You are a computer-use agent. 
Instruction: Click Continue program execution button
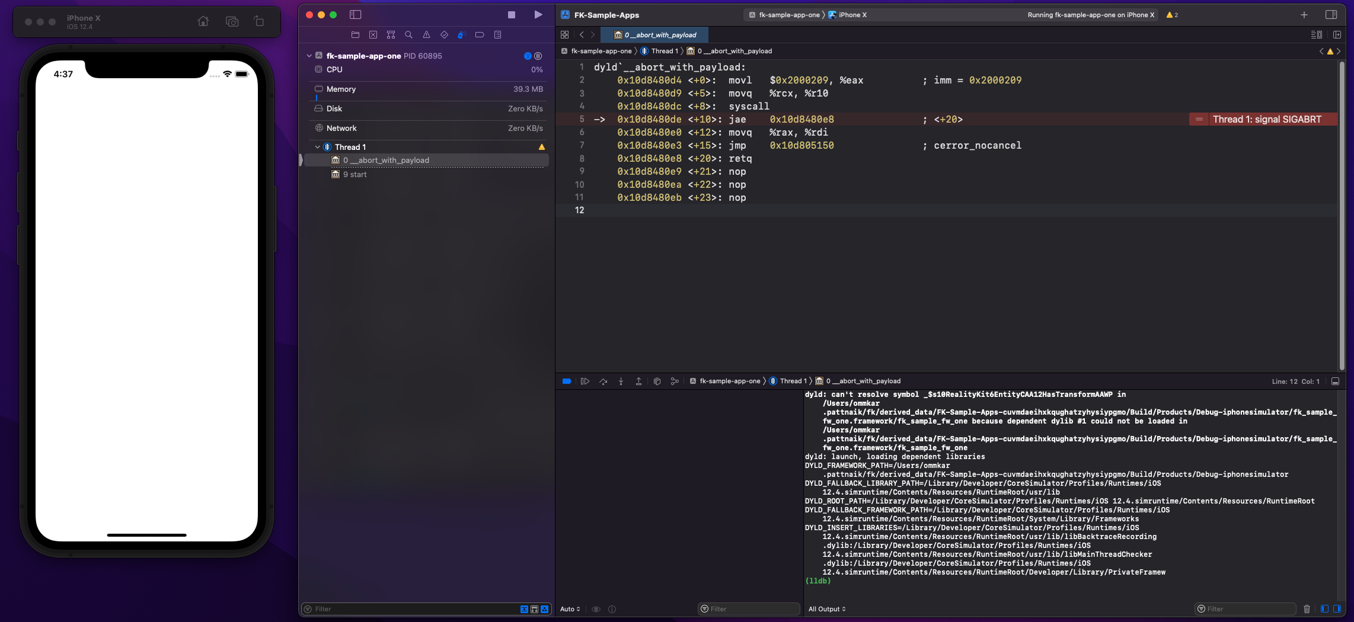(585, 381)
